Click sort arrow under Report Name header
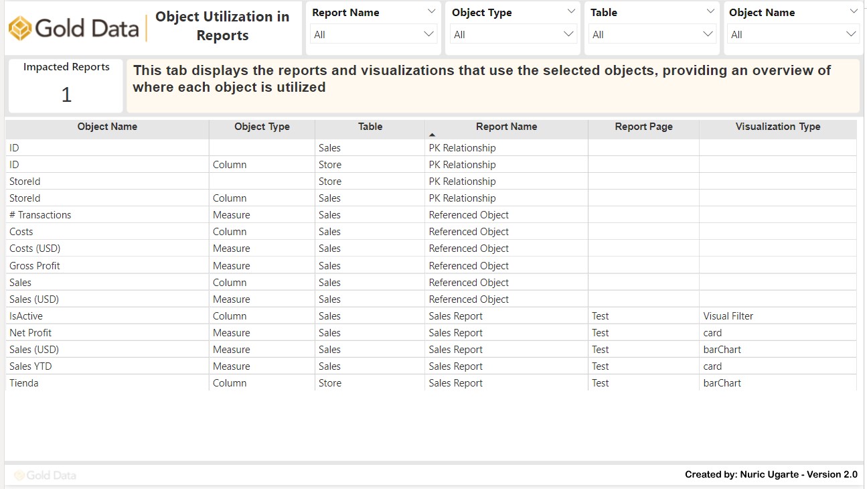Viewport: 867px width, 489px height. (x=432, y=135)
